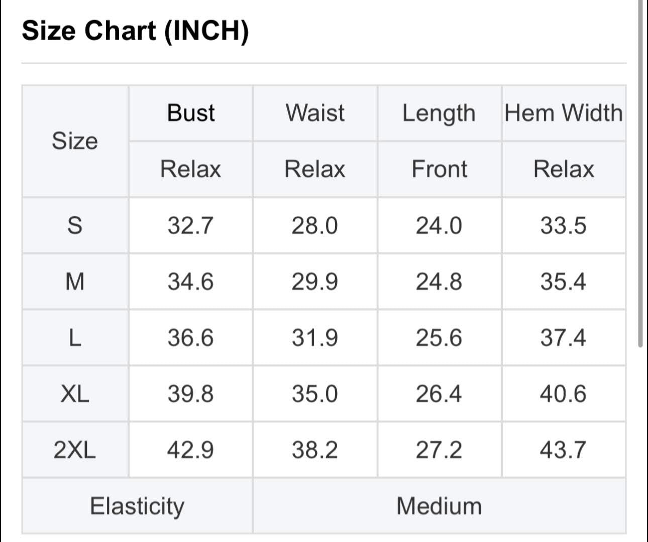Select the XL row label
Image resolution: width=648 pixels, height=542 pixels.
75,394
